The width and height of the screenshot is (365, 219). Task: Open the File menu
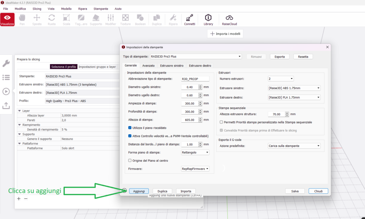tap(6, 9)
